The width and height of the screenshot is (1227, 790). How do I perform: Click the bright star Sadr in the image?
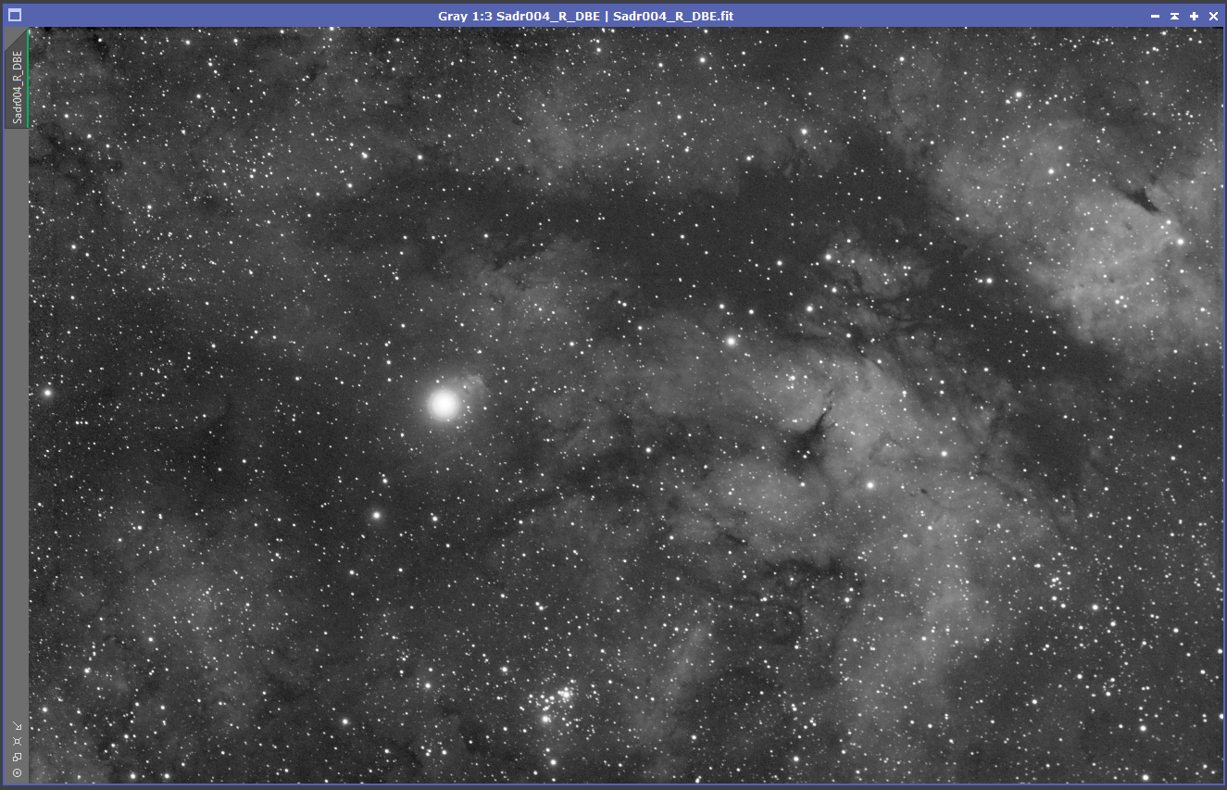click(x=444, y=404)
